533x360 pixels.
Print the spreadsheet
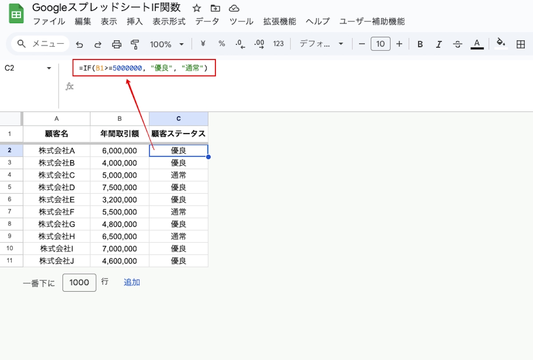[116, 44]
